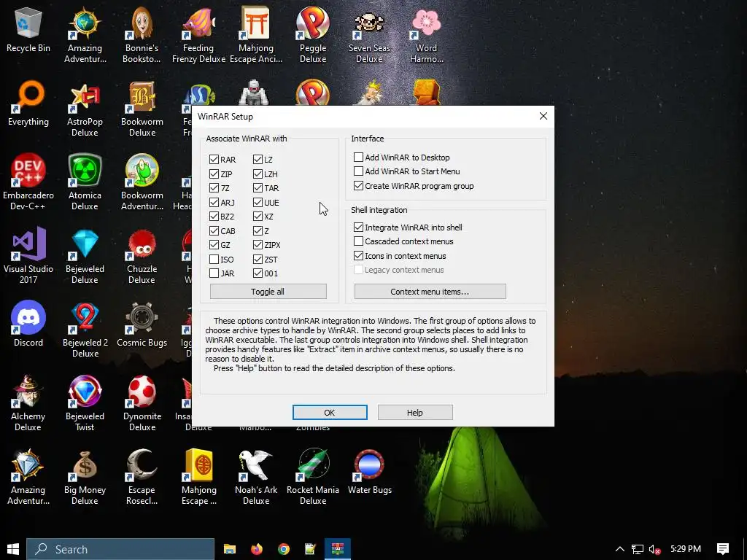This screenshot has height=560, width=747.
Task: Select Bejeweled 2 Deluxe icon
Action: pyautogui.click(x=85, y=331)
